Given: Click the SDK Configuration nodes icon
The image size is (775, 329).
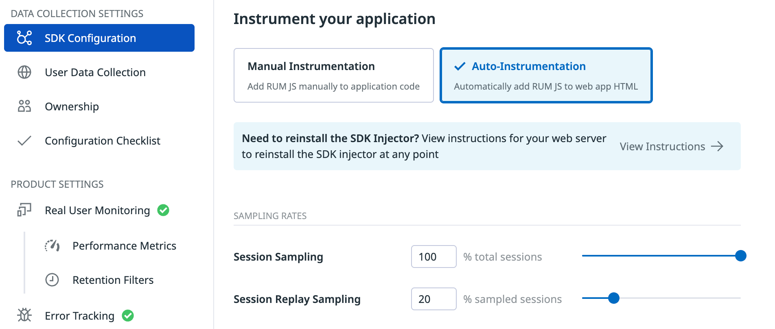Looking at the screenshot, I should point(24,38).
